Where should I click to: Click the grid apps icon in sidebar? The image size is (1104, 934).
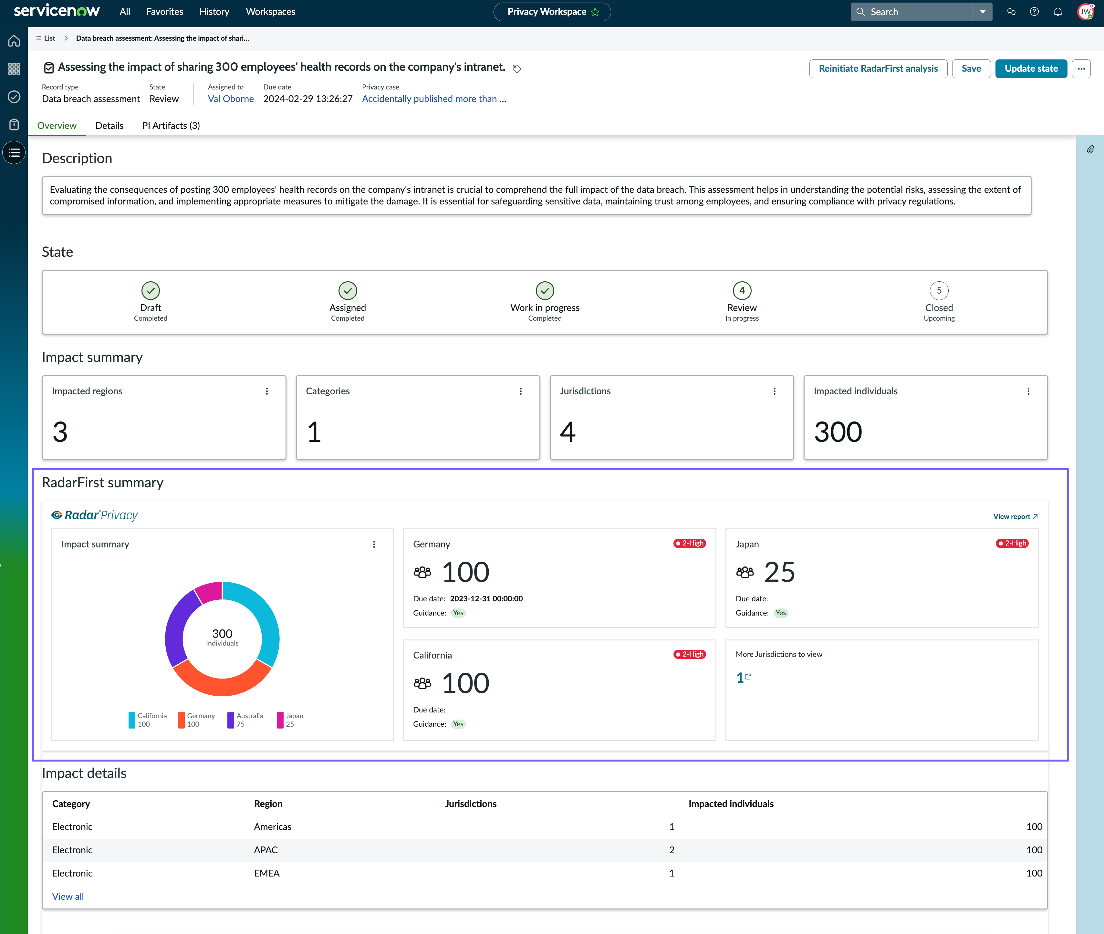point(14,69)
